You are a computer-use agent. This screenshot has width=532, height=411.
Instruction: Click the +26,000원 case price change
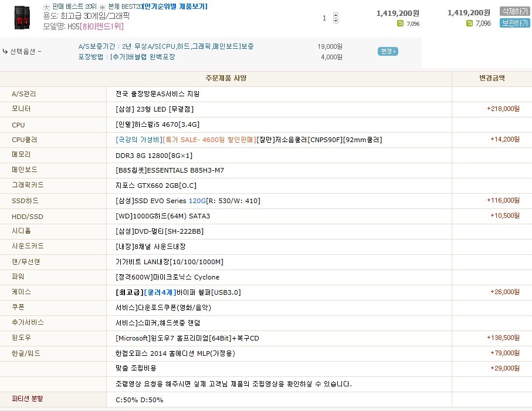click(x=505, y=292)
